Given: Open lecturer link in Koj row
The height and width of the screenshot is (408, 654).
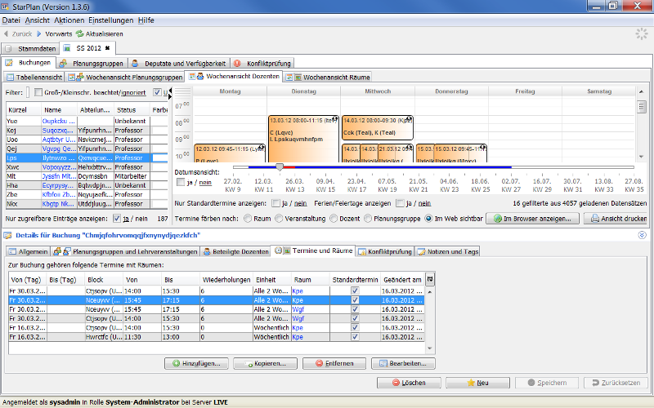Looking at the screenshot, I should point(58,131).
